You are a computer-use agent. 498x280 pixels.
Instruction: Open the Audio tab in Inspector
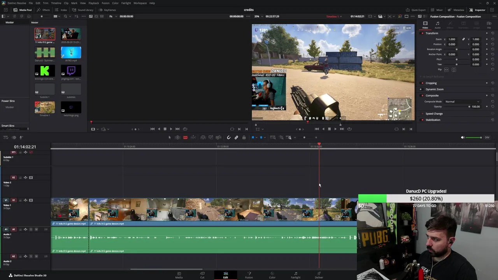click(x=438, y=25)
